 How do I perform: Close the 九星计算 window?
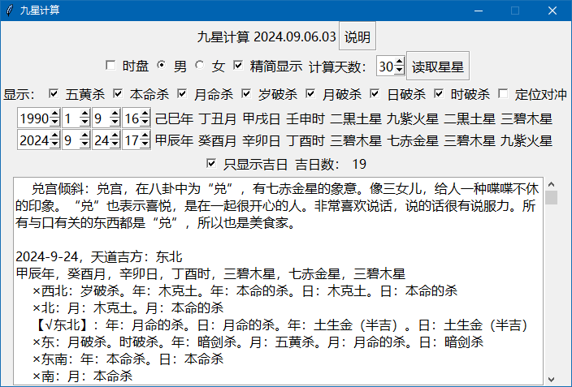point(552,11)
